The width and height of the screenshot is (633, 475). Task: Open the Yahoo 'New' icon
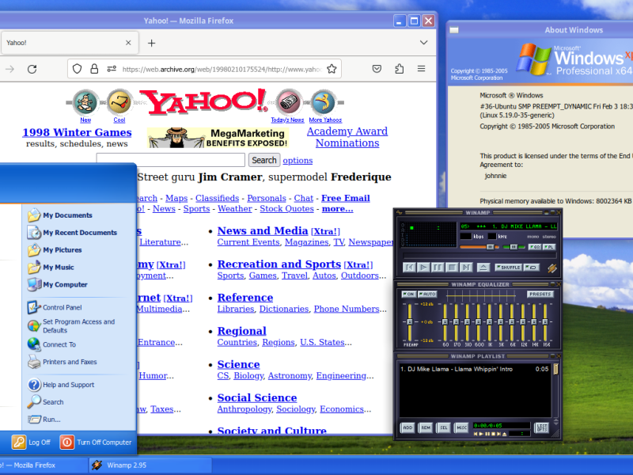85,106
